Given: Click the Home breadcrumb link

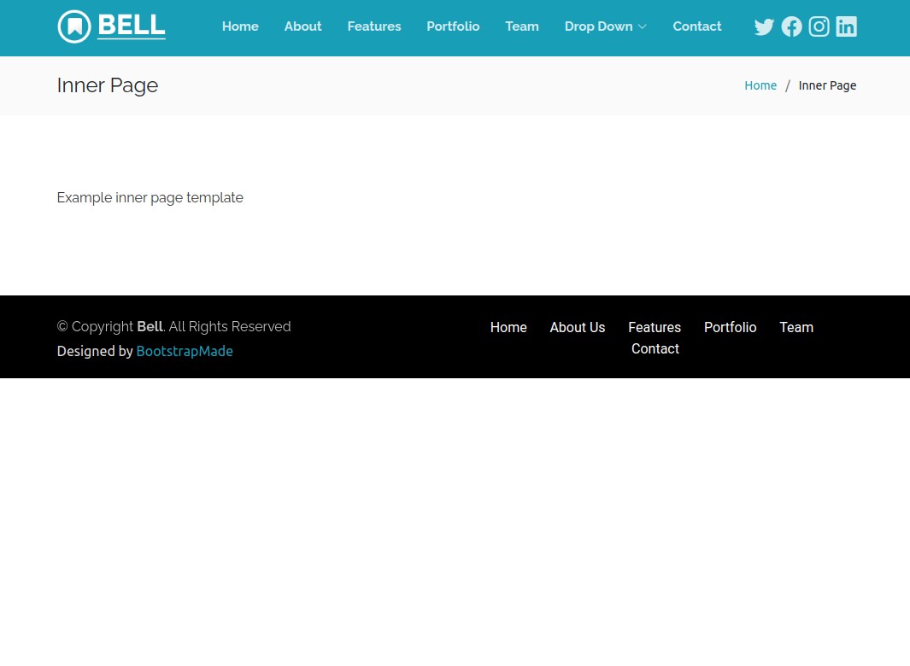Looking at the screenshot, I should 760,85.
